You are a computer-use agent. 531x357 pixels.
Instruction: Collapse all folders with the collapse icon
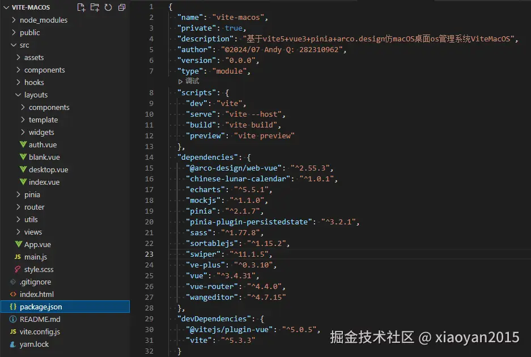[x=122, y=7]
